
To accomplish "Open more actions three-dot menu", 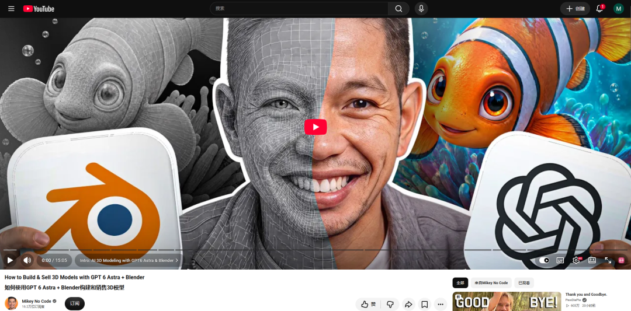I will 441,304.
